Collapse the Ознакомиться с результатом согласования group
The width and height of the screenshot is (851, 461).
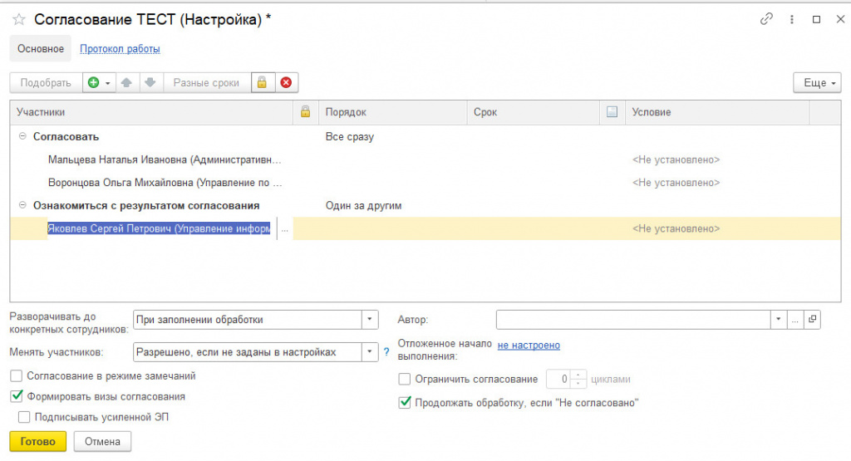point(22,205)
